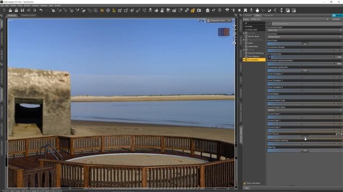Viewport: 343px width, 192px height.
Task: Select the Translate tool icon
Action: 132,10
